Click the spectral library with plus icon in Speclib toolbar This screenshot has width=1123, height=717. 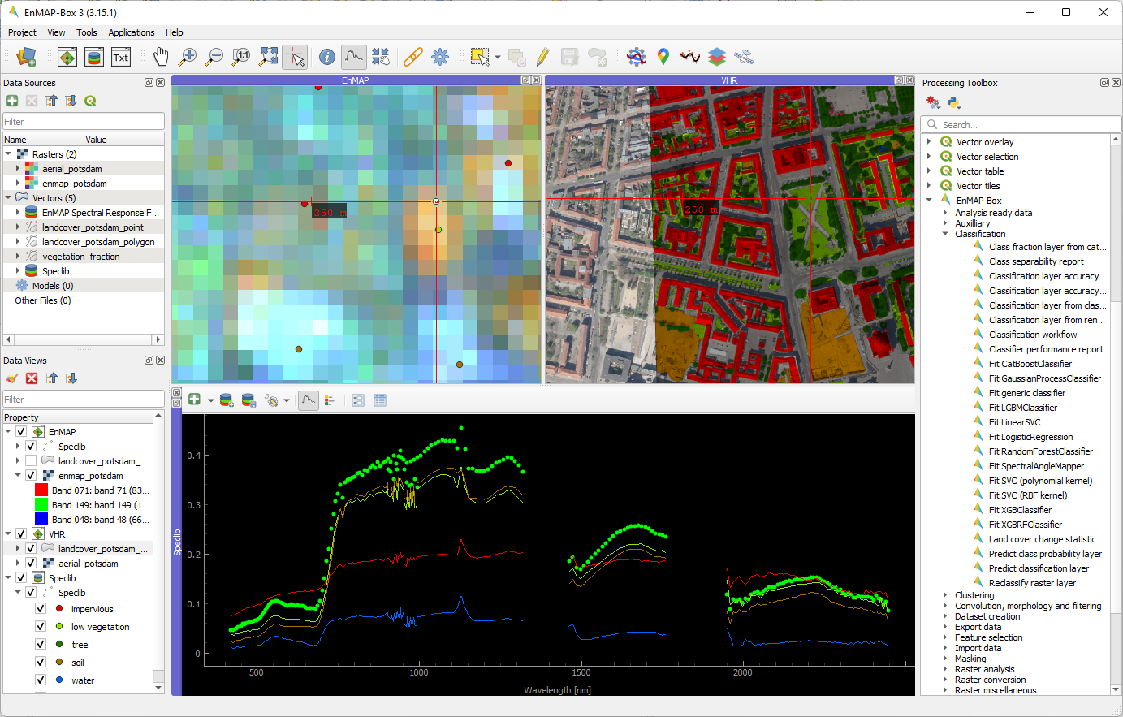tap(227, 400)
